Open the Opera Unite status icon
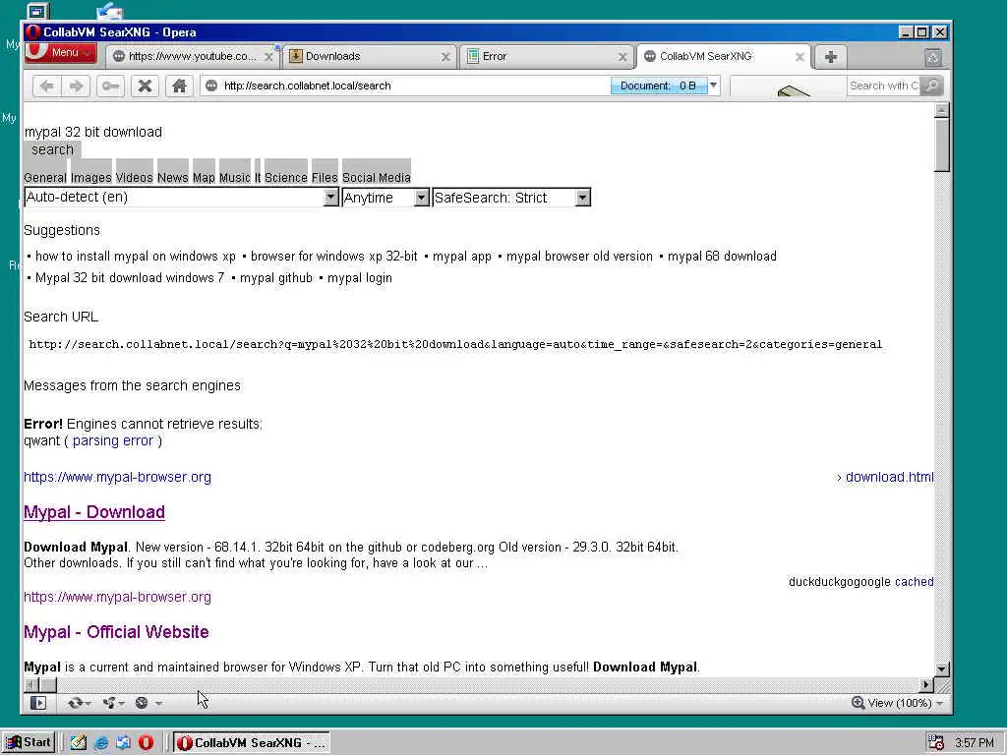The image size is (1007, 755). click(x=113, y=703)
